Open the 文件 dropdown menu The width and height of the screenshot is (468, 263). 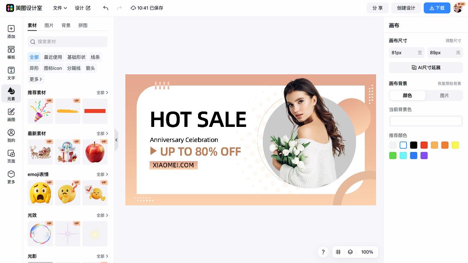pyautogui.click(x=60, y=8)
